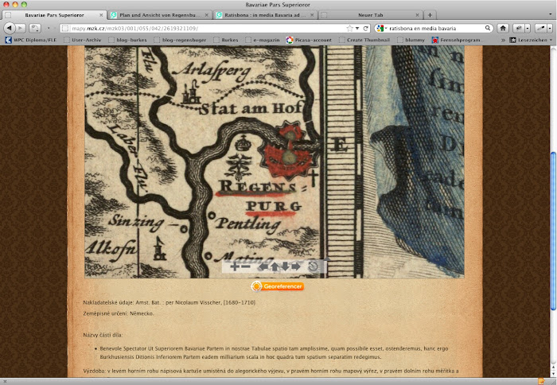The height and width of the screenshot is (385, 557).
Task: Close the Ratisbona in media Bavaria tab
Action: pos(312,15)
